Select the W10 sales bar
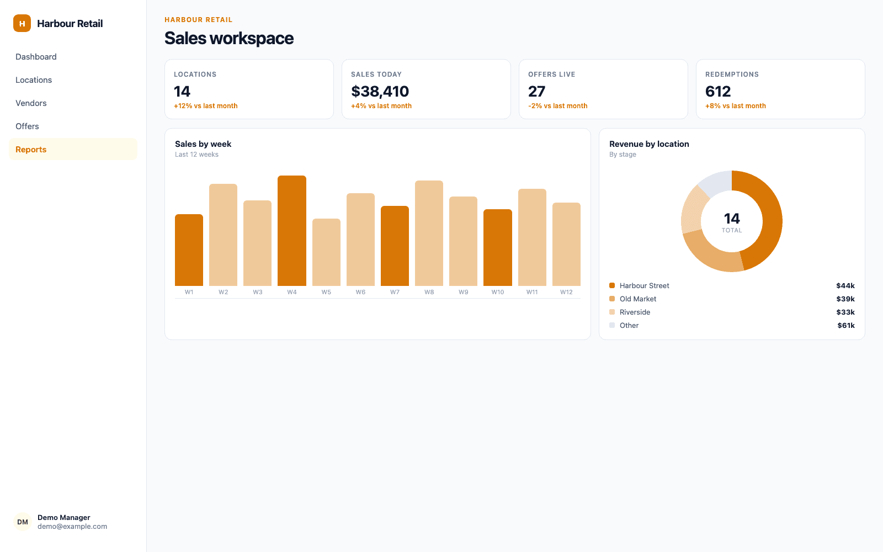The height and width of the screenshot is (552, 883). (498, 247)
